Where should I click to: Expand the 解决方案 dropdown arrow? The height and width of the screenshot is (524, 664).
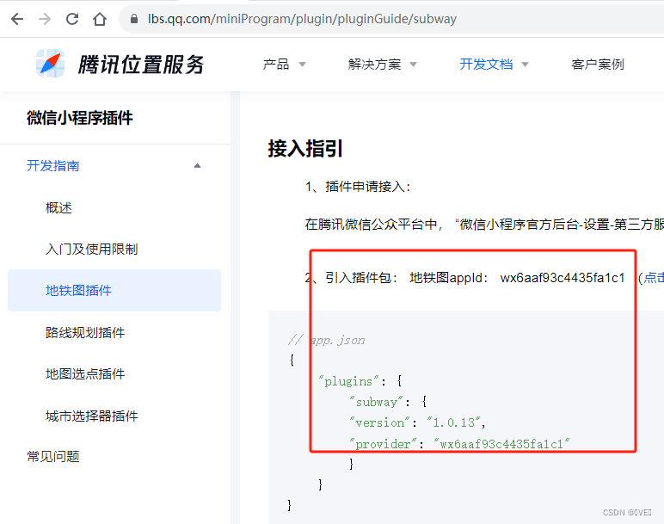pyautogui.click(x=414, y=65)
